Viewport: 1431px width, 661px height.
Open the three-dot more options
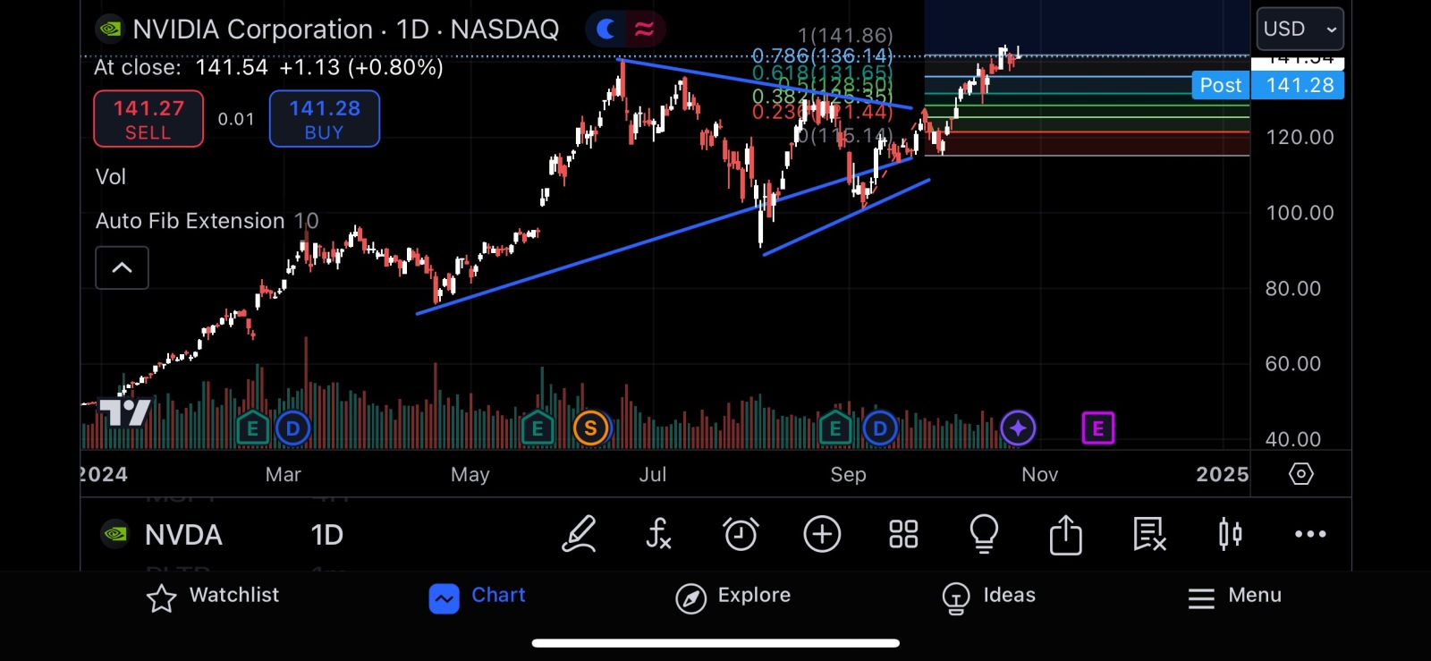1310,534
